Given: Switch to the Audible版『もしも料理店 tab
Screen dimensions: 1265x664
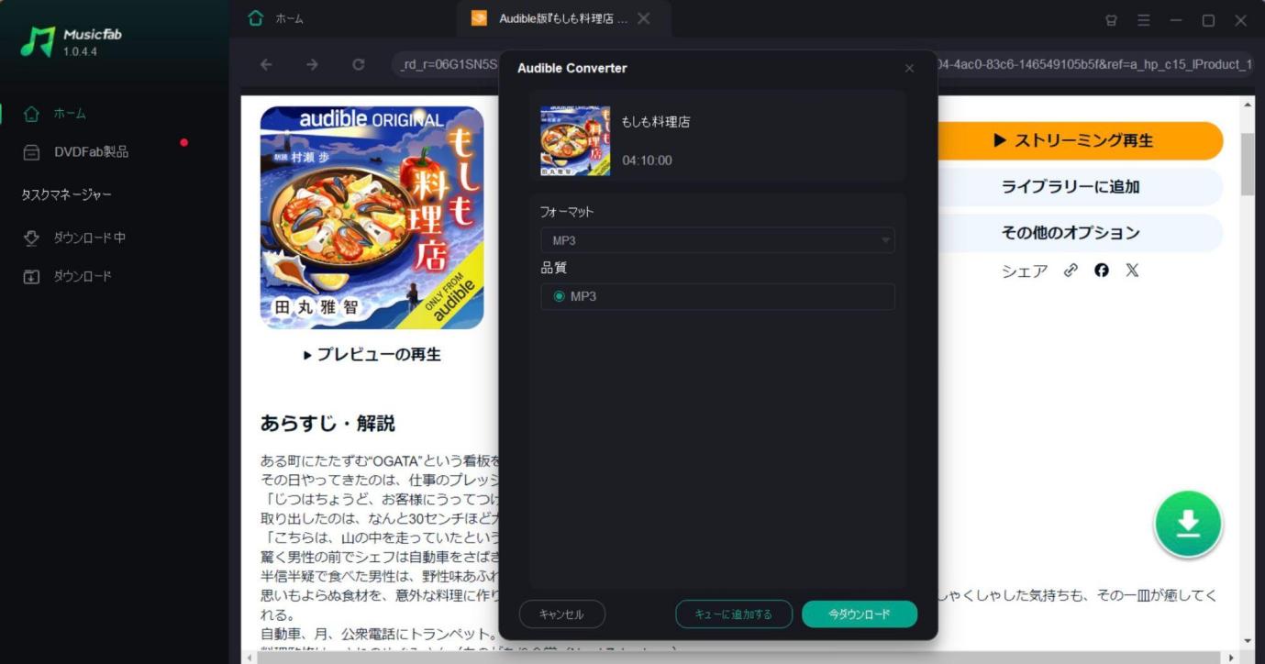Looking at the screenshot, I should point(563,18).
